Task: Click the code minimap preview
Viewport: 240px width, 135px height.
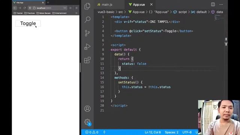Action: click(x=219, y=17)
